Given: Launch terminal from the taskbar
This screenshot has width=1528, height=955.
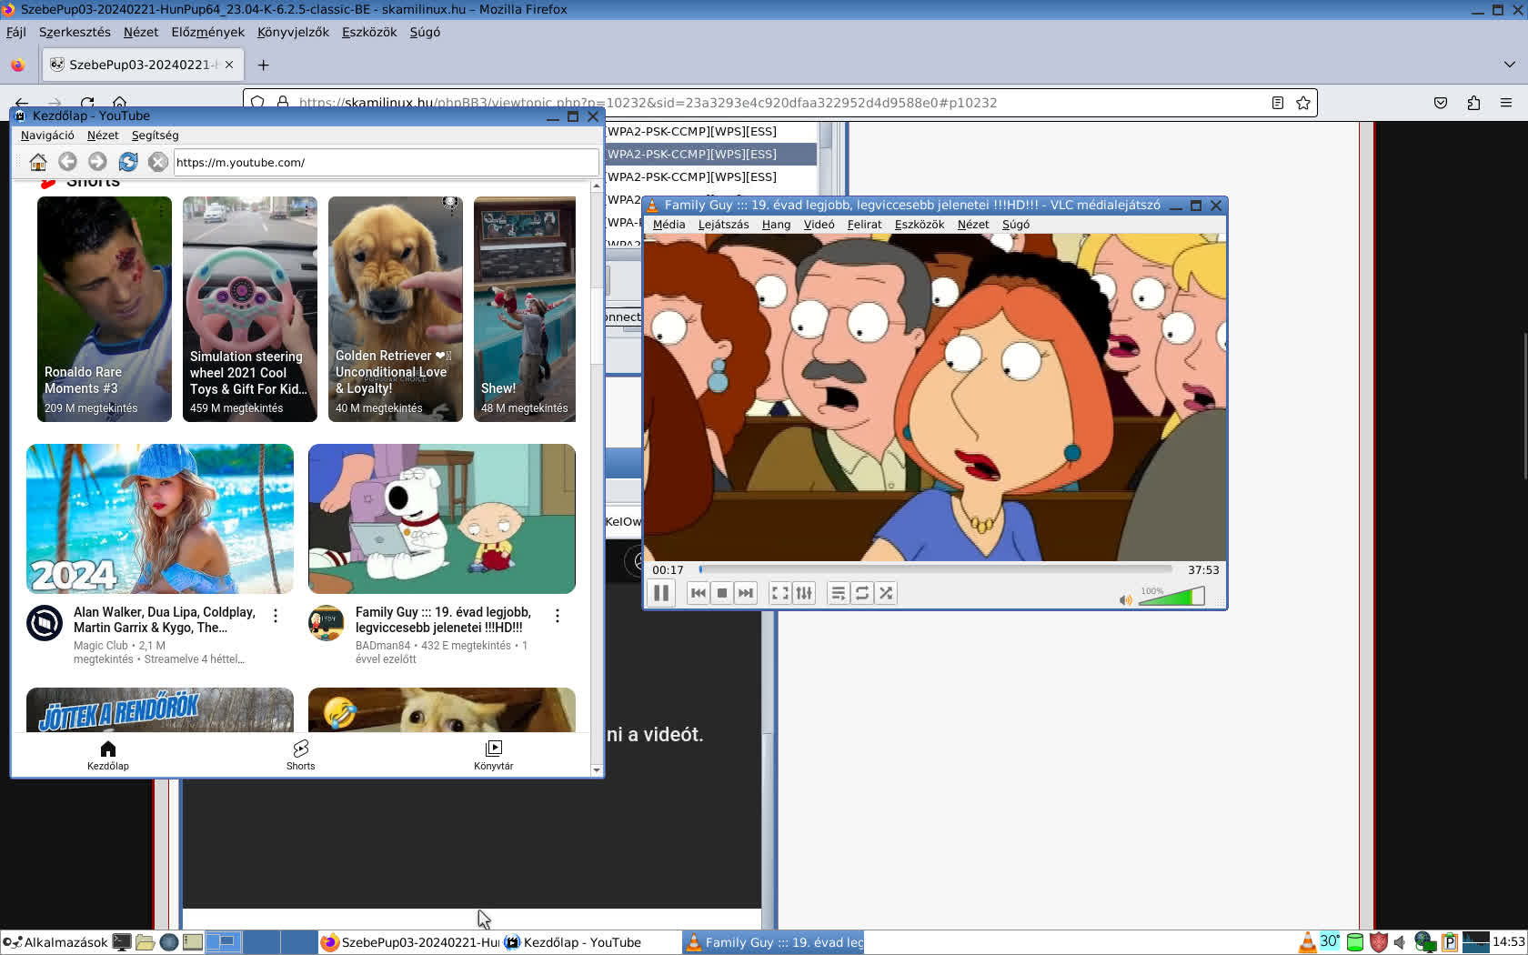Looking at the screenshot, I should (122, 942).
